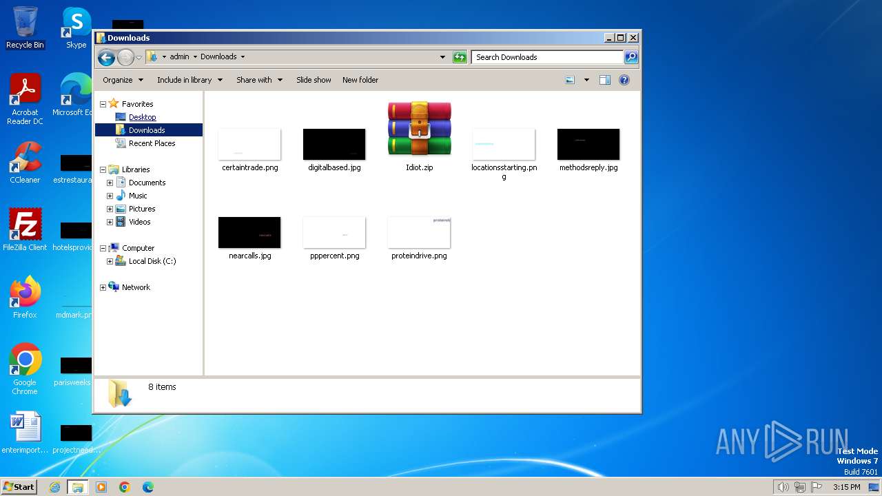Click the Start button

19,486
